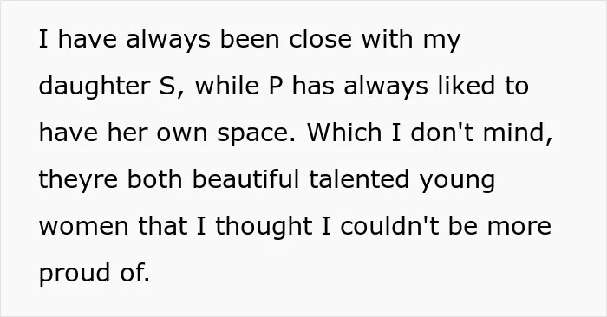Click the word "more" ending fifth line
The width and height of the screenshot is (607, 317).
(519, 228)
